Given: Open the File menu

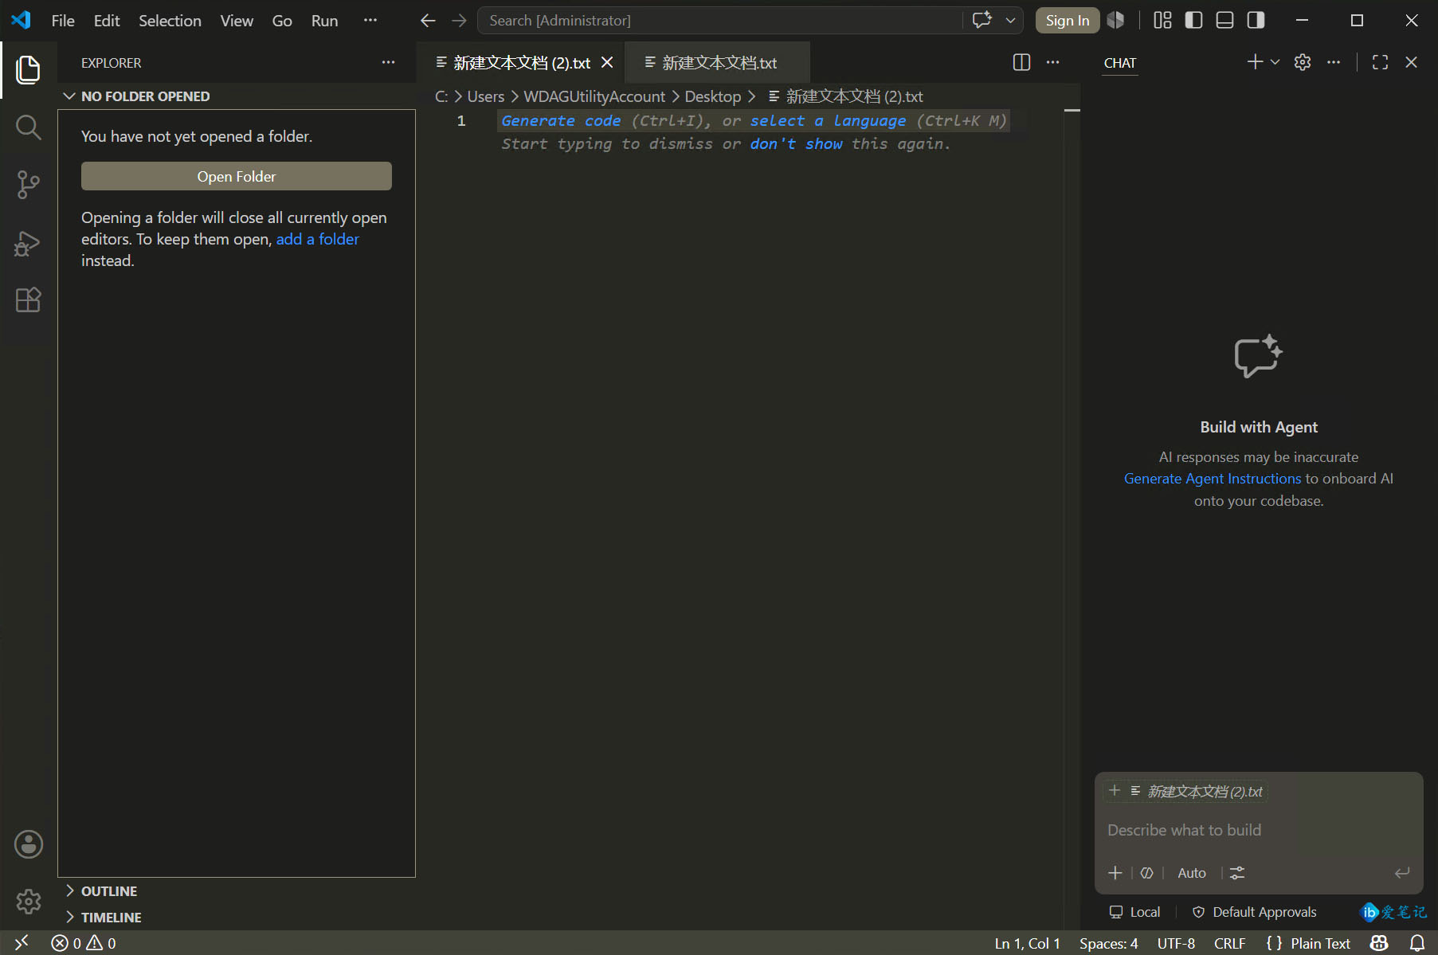Looking at the screenshot, I should tap(63, 21).
